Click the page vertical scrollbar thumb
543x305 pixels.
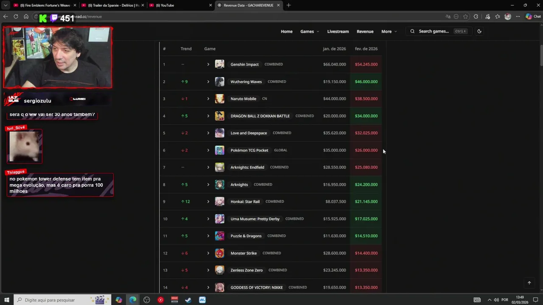(541, 55)
